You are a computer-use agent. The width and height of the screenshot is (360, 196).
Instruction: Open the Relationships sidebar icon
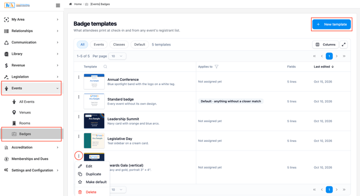pos(6,31)
